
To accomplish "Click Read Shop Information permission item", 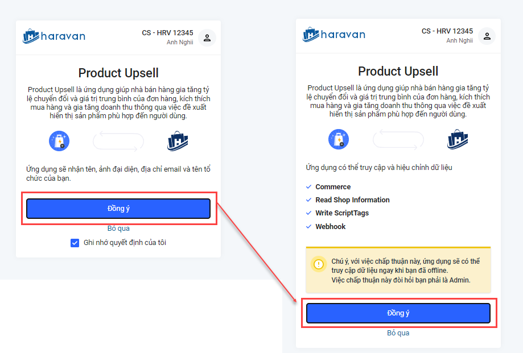I will coord(348,200).
